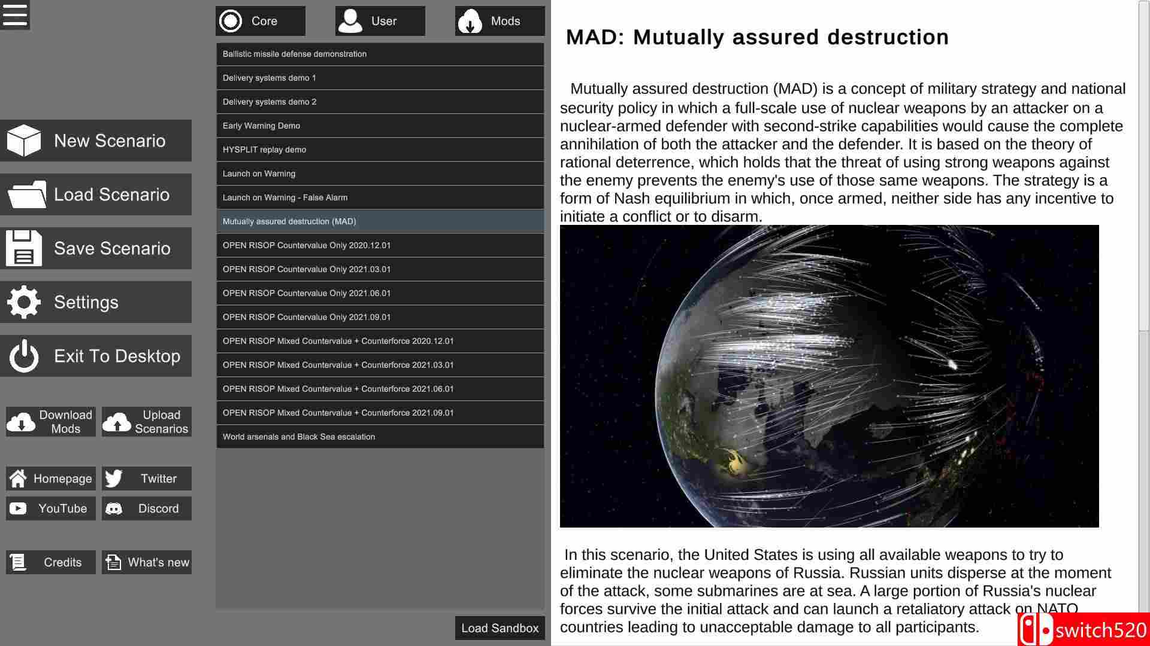Viewport: 1150px width, 646px height.
Task: Click the Upload Scenarios cloud icon
Action: click(117, 422)
